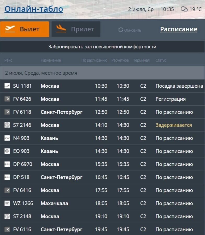
Task: Select the S7 logo beside flight S7 2148
Action: pos(7,216)
